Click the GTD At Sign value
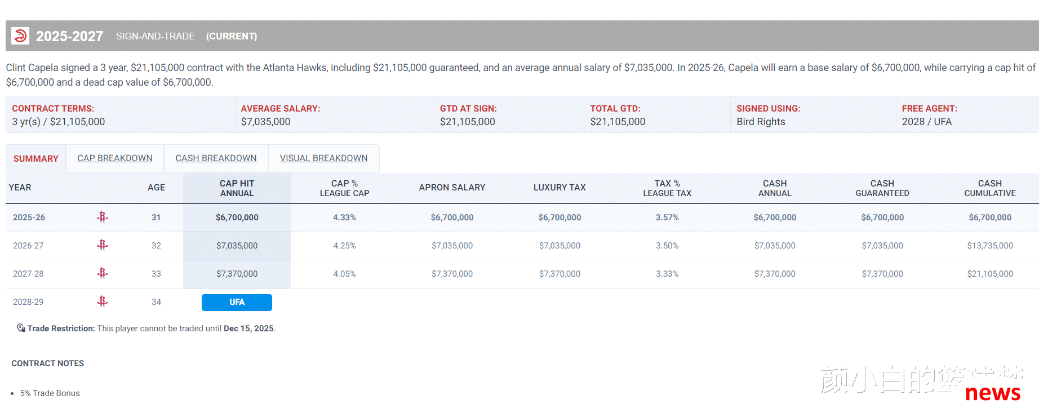1039x413 pixels. coord(467,122)
